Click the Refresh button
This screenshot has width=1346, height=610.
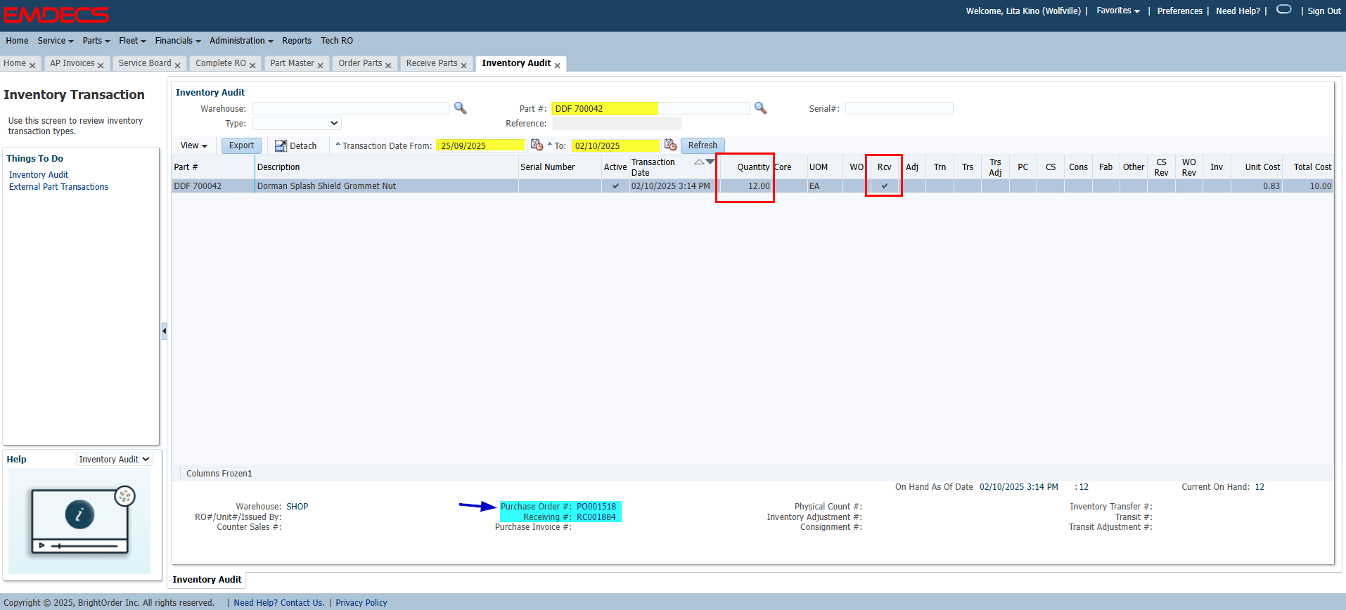(702, 145)
